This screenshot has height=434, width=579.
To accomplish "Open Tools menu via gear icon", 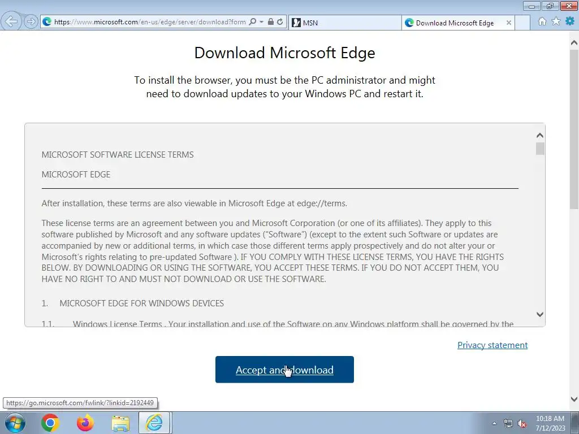I will pos(570,21).
